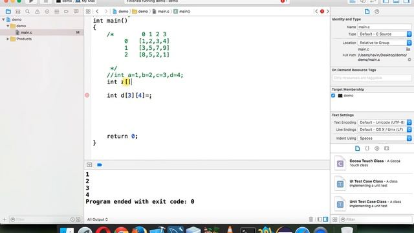Toggle variables view pane in debug area
Screen dimensions: 414x233
320,219
